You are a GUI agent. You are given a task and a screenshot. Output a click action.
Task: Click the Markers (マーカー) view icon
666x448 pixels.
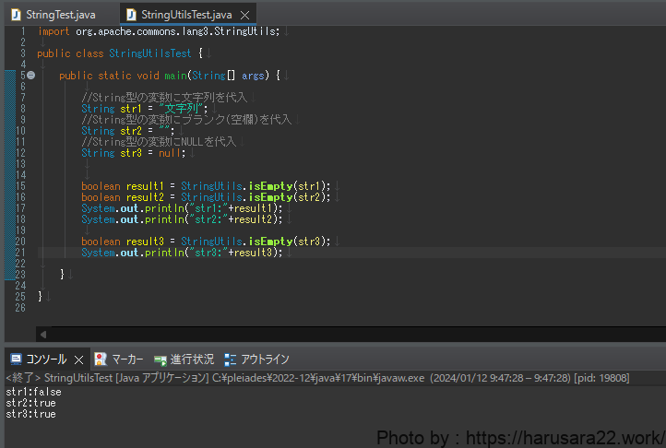[x=101, y=360]
